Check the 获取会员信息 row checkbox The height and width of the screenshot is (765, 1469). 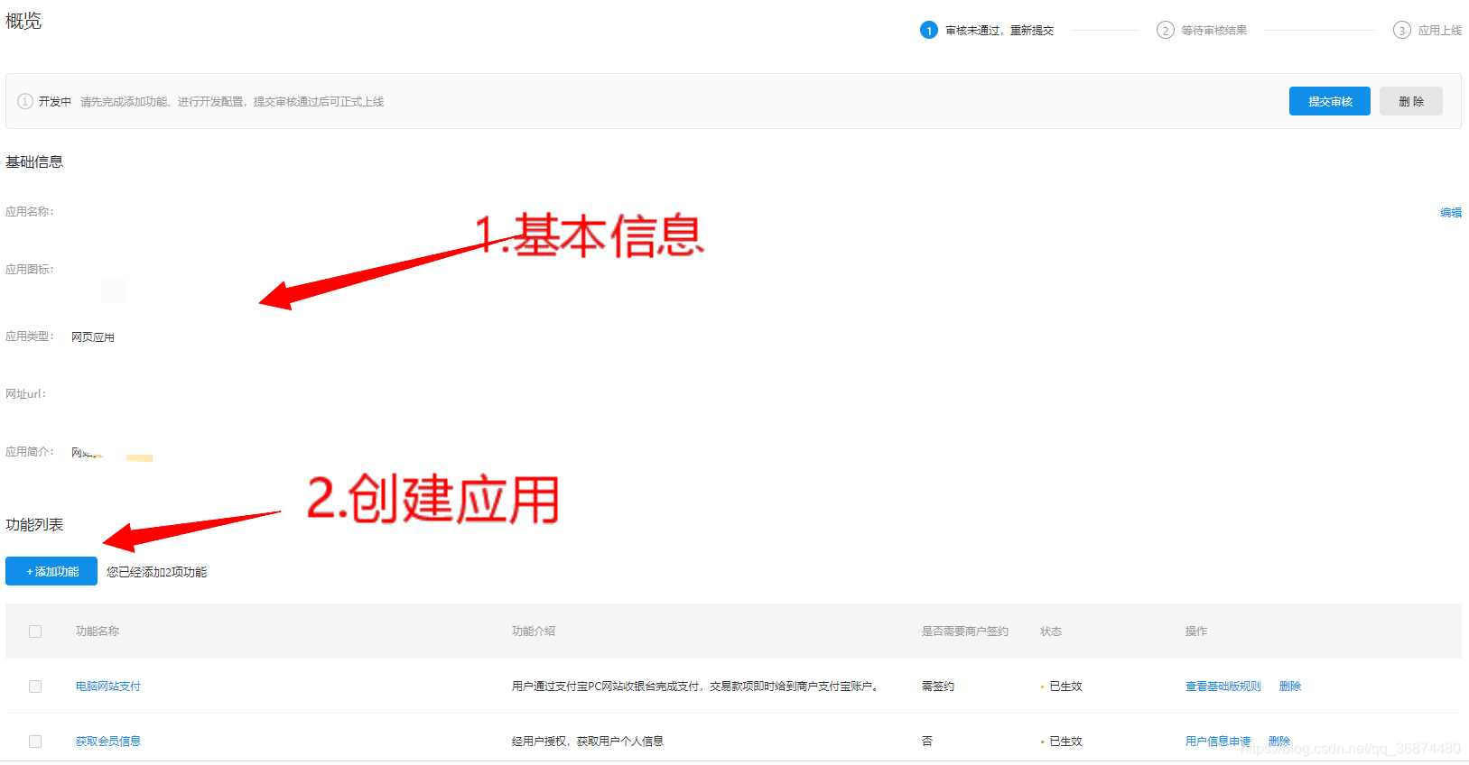coord(35,742)
